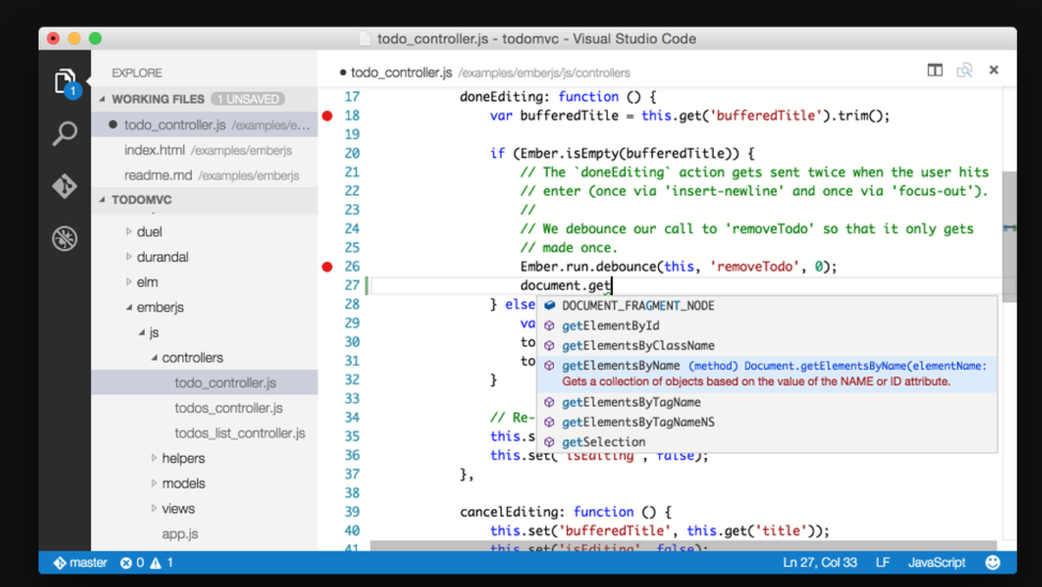
Task: Open the Explorer view in activity bar
Action: (65, 82)
